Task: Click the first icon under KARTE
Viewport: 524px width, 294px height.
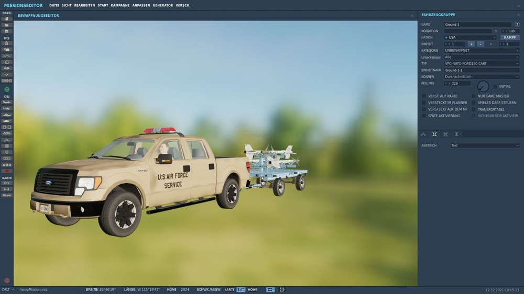Action: (7, 183)
